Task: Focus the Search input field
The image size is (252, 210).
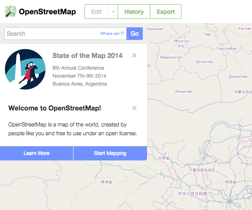Action: pos(66,34)
